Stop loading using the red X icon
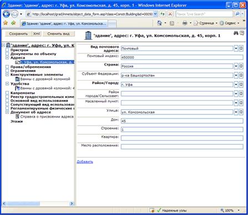 (x=170, y=14)
